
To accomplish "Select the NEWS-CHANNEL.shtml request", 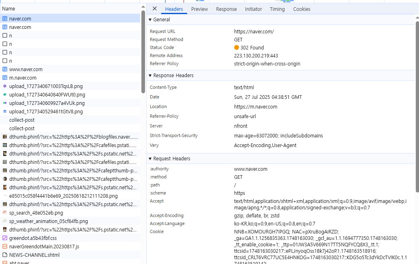I will pyautogui.click(x=70, y=255).
